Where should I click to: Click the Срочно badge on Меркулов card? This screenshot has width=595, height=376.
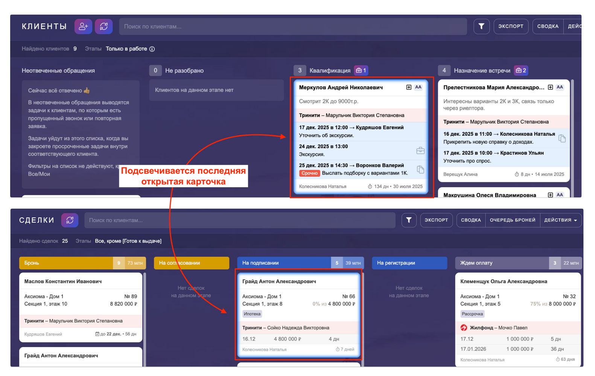coord(309,173)
